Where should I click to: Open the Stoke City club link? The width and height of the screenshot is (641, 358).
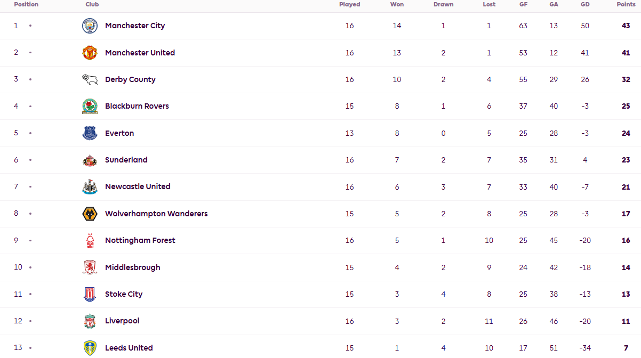click(x=124, y=294)
